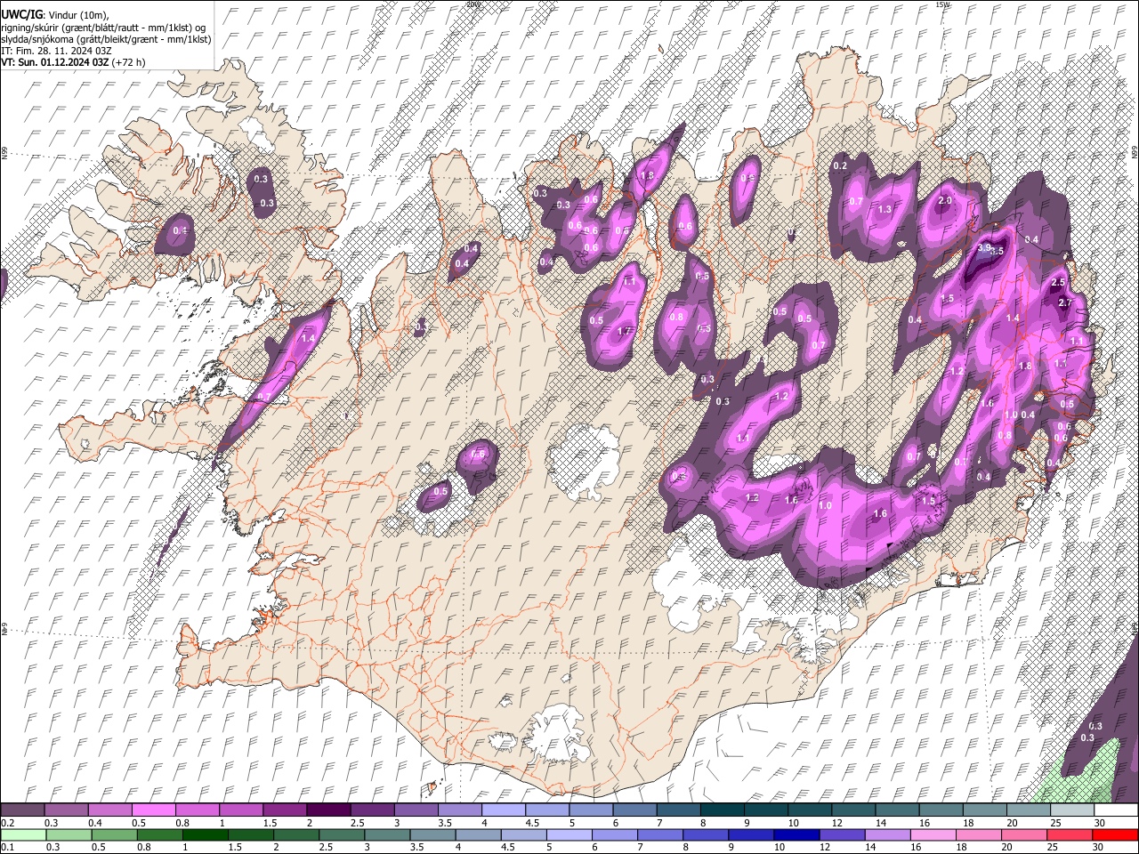The image size is (1139, 854).
Task: Click the 'slydda/snjókoma' legend description line
Action: 106,39
